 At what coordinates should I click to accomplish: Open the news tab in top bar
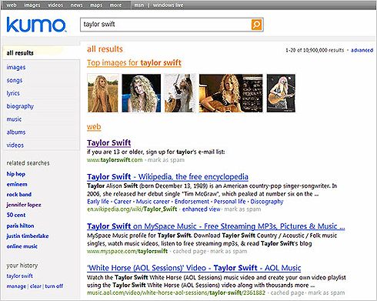tap(76, 5)
